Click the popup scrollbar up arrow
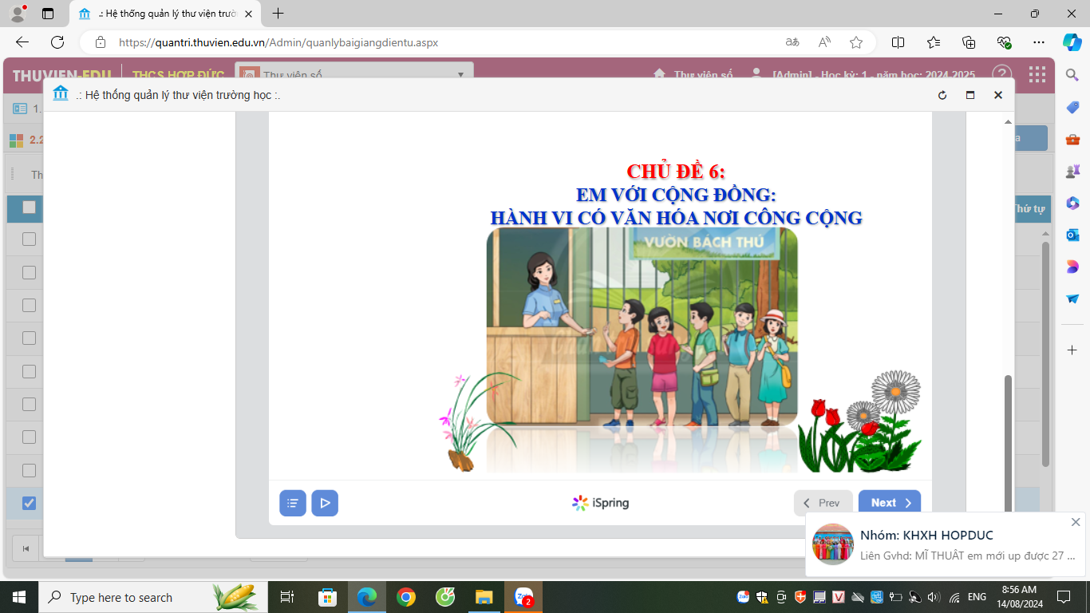The width and height of the screenshot is (1090, 613). [x=1008, y=121]
